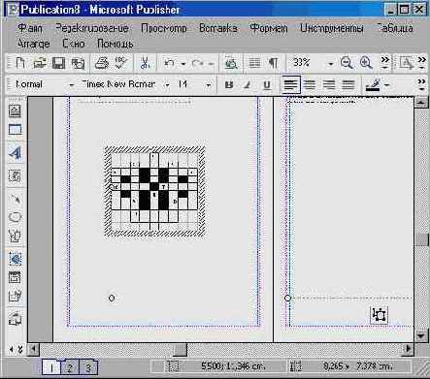Open the Arrange menu
Viewport: 430px width, 379px height.
pyautogui.click(x=33, y=44)
